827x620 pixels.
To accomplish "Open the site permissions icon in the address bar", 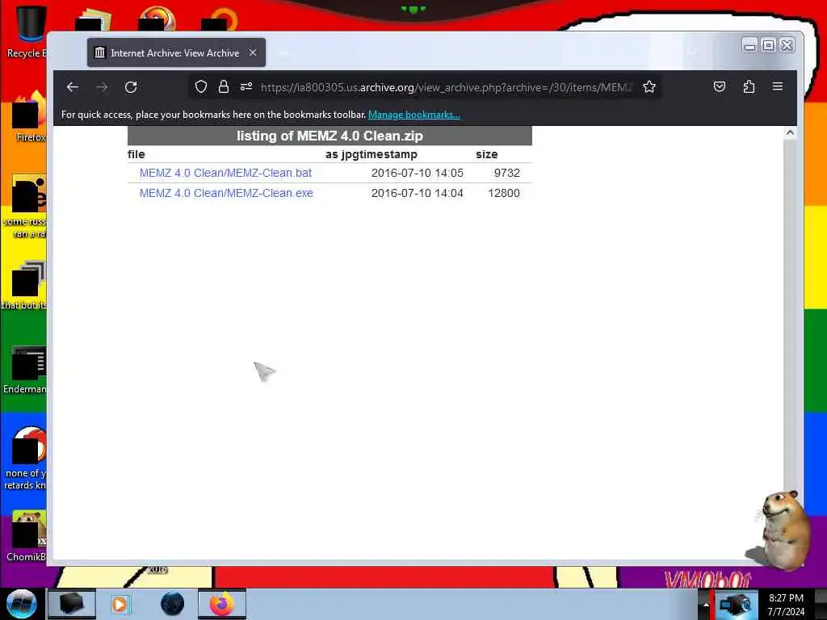I will [246, 86].
